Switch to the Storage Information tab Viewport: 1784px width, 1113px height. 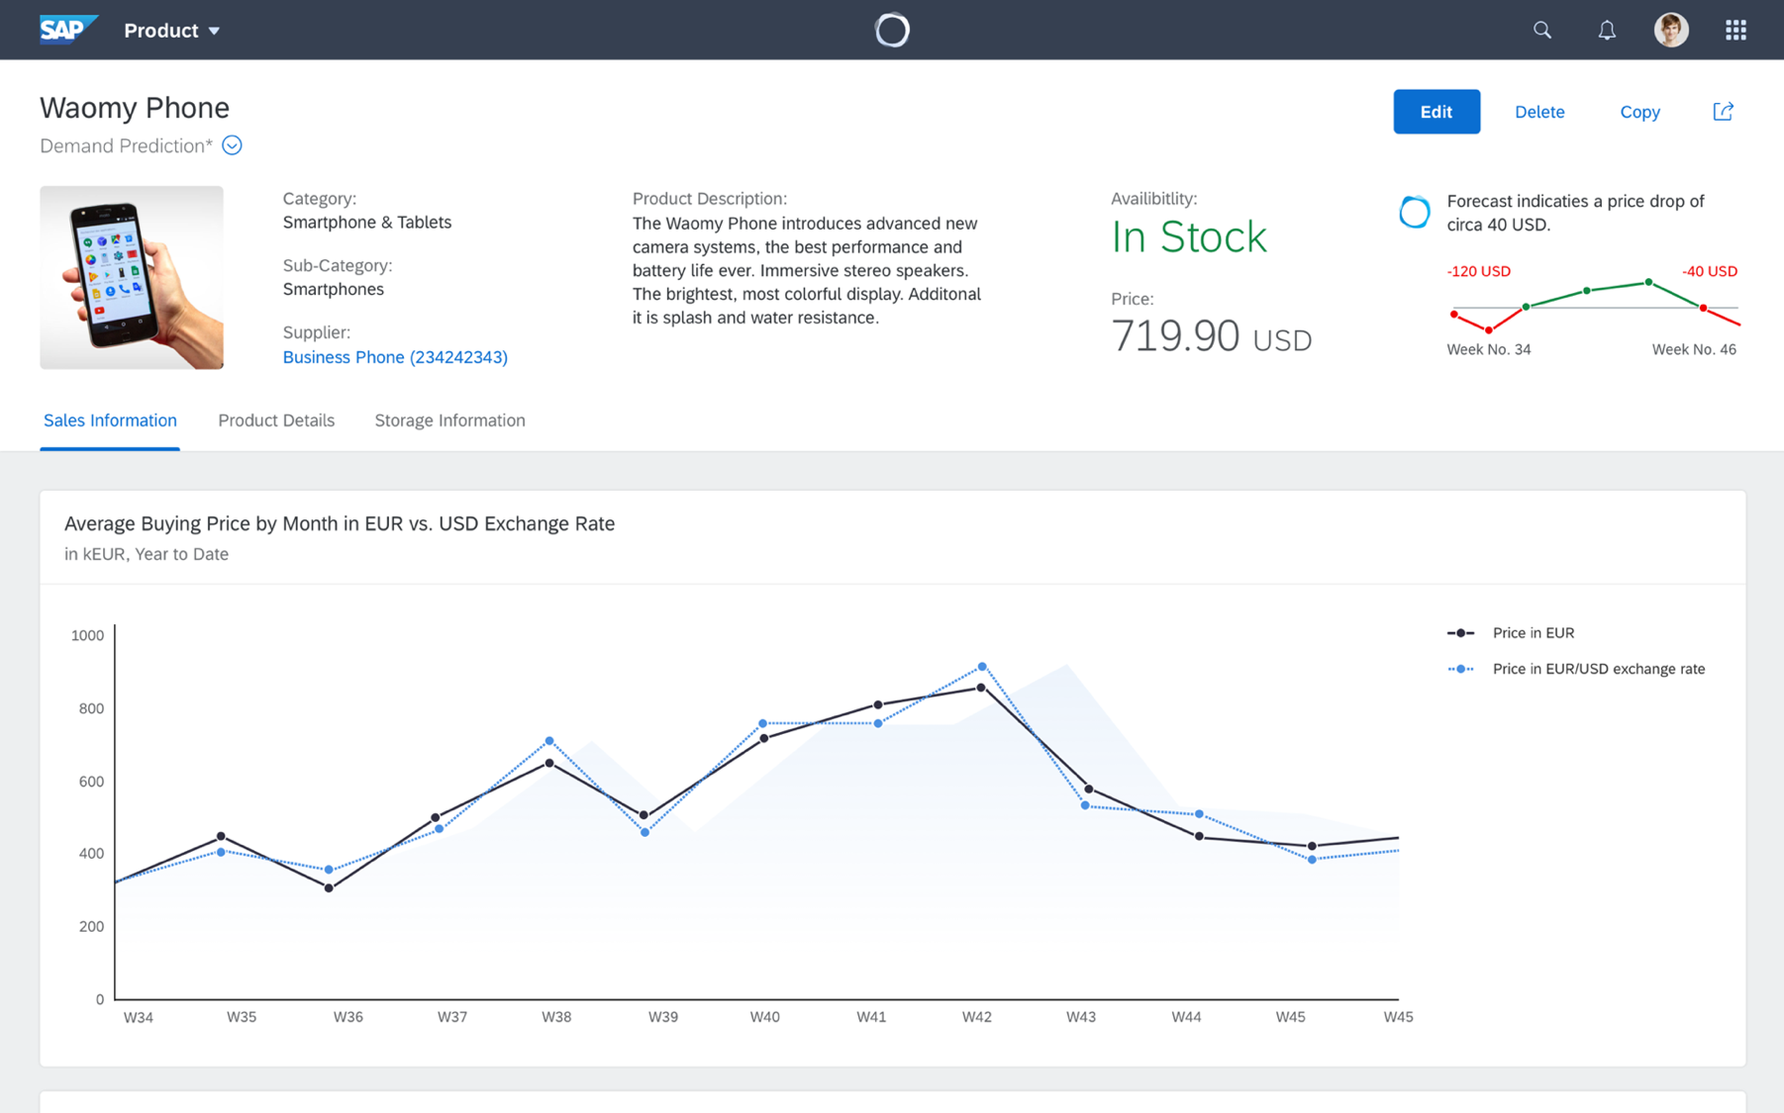click(449, 420)
